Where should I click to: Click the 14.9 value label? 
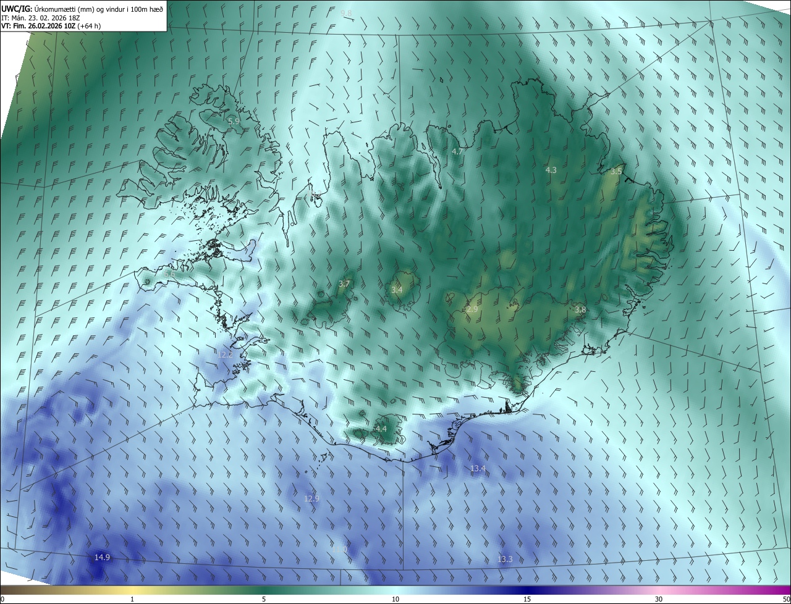coord(102,557)
